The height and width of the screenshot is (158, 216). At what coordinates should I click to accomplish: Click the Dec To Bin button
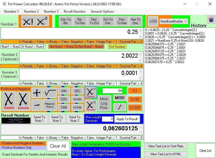pos(66,21)
